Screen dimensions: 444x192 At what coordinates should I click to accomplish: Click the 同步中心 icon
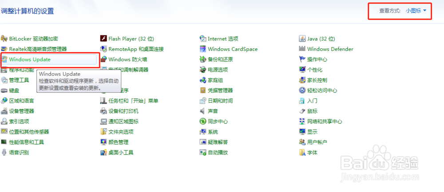click(x=203, y=121)
